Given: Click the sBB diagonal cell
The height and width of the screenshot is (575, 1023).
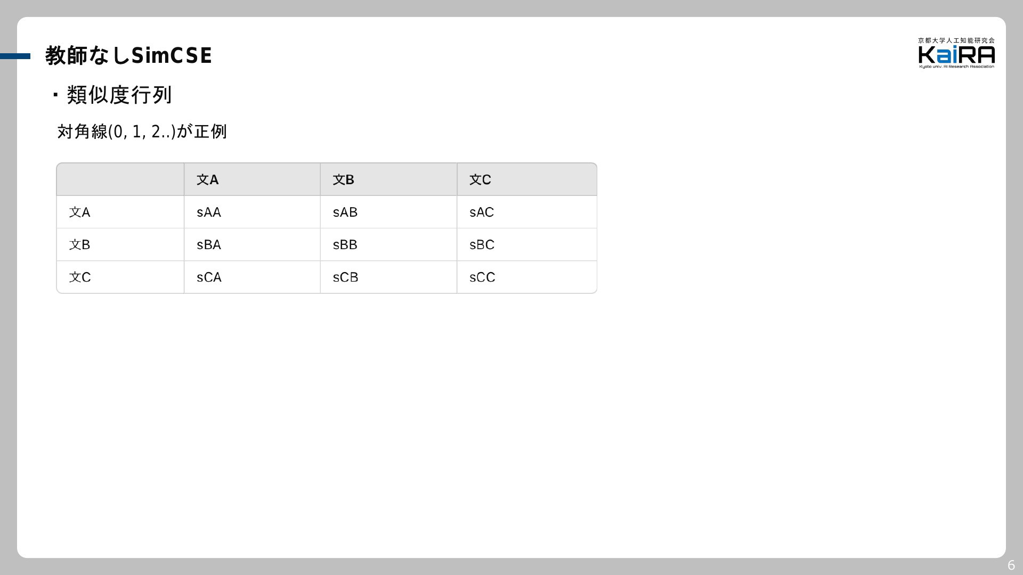Looking at the screenshot, I should coord(388,244).
